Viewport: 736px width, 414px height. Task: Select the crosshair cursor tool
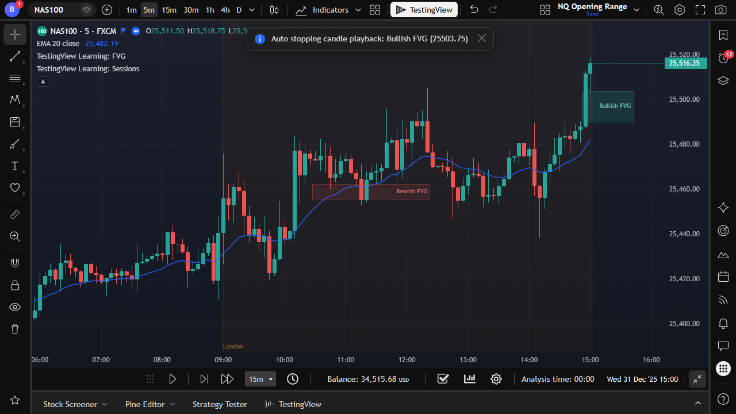15,35
